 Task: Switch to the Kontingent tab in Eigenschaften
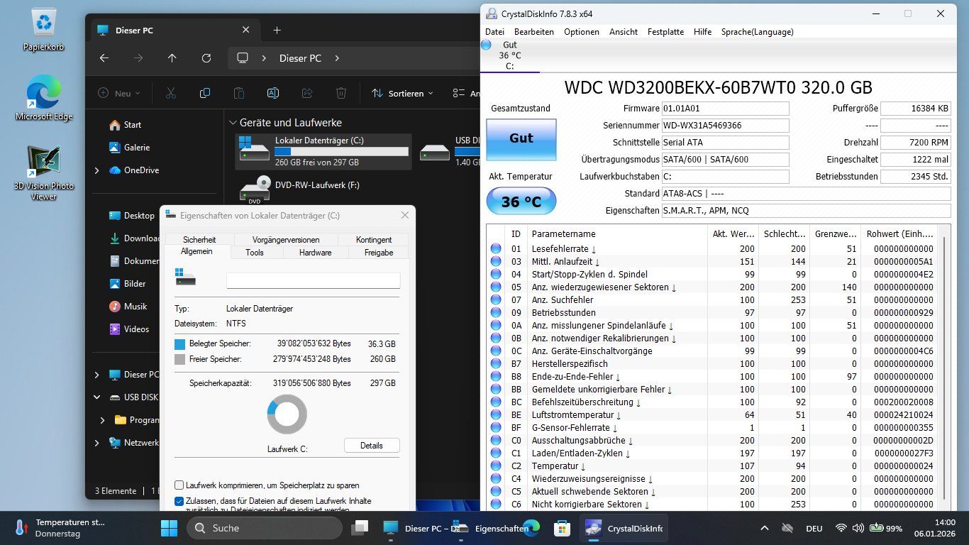click(x=374, y=240)
